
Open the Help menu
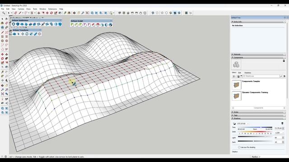61,9
